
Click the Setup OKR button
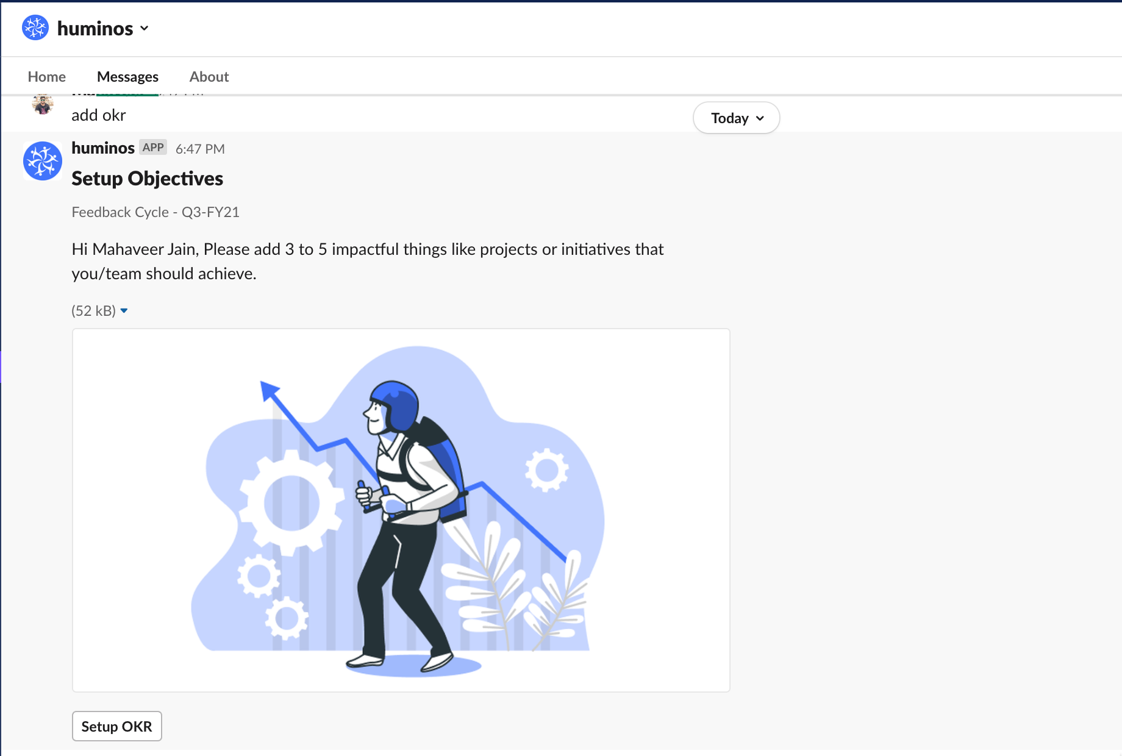pyautogui.click(x=117, y=726)
